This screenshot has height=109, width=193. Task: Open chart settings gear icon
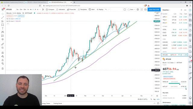[138, 9]
